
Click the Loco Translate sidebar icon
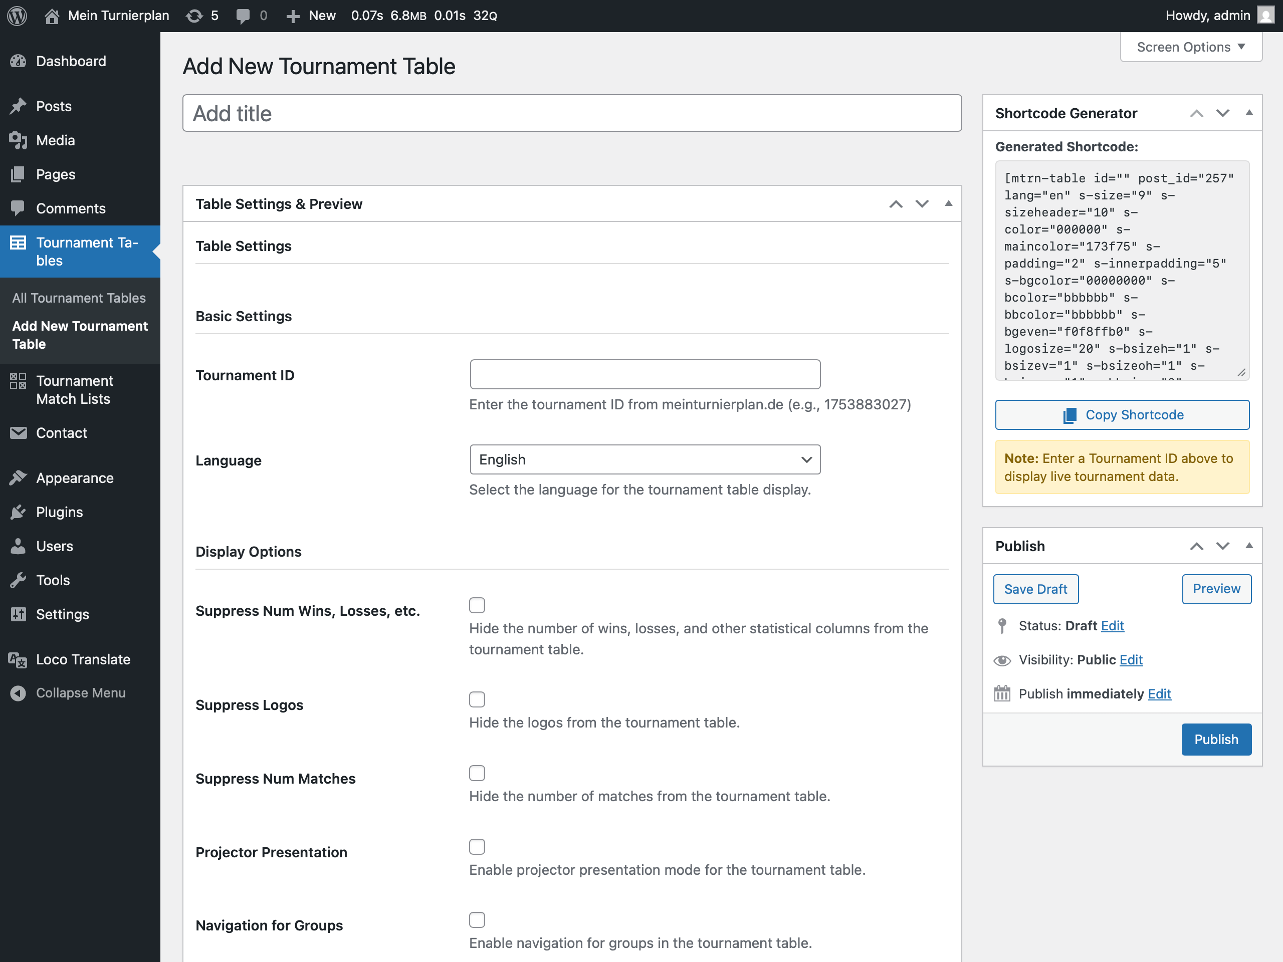click(18, 659)
